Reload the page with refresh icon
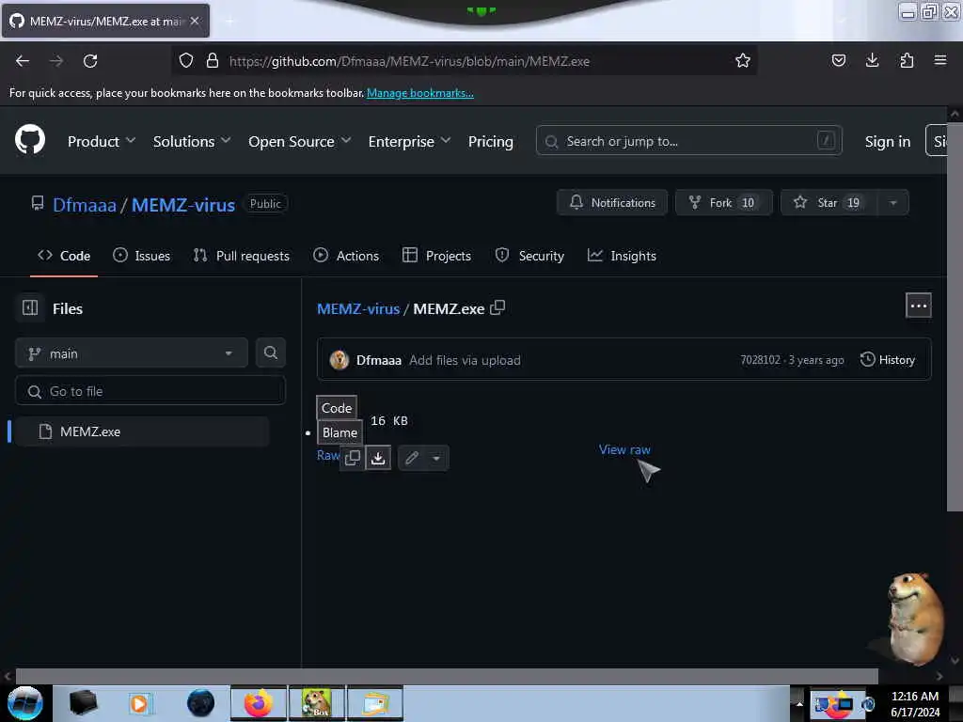This screenshot has height=722, width=963. click(90, 61)
